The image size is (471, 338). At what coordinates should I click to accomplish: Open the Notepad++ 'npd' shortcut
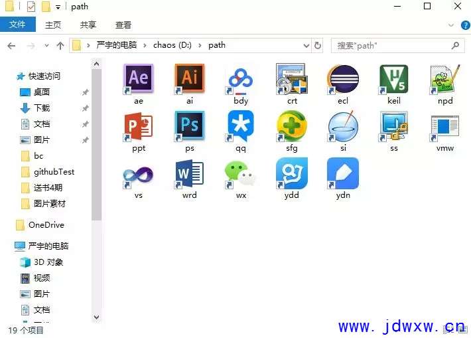[445, 84]
